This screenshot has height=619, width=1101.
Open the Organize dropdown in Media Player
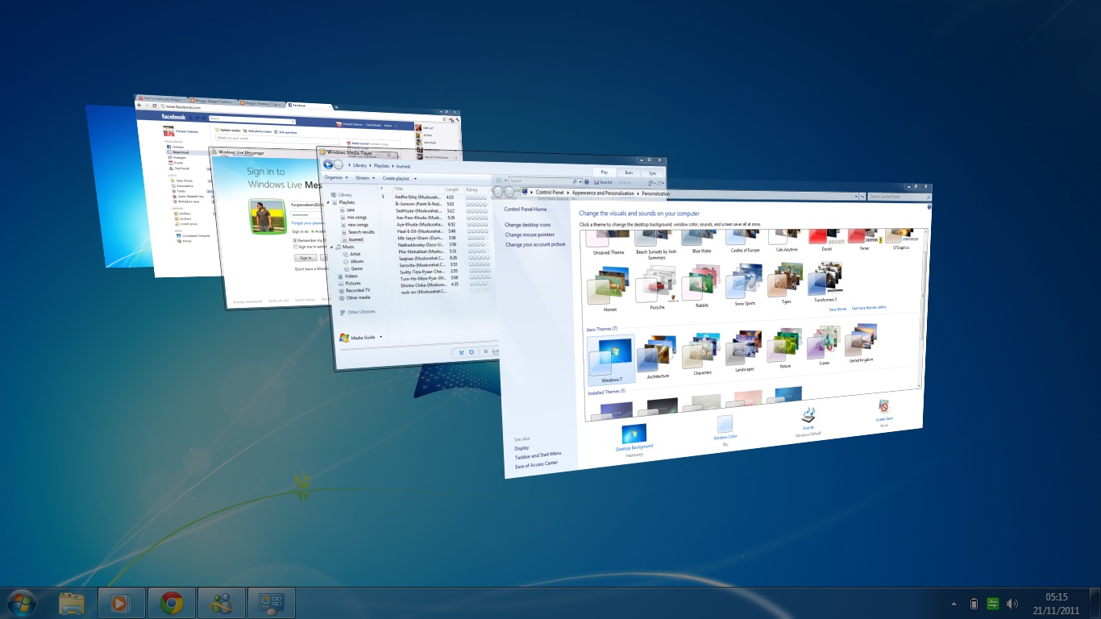point(335,177)
